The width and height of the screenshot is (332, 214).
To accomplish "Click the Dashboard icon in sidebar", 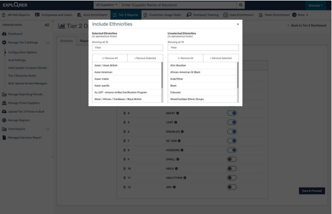I will pyautogui.click(x=4, y=33).
